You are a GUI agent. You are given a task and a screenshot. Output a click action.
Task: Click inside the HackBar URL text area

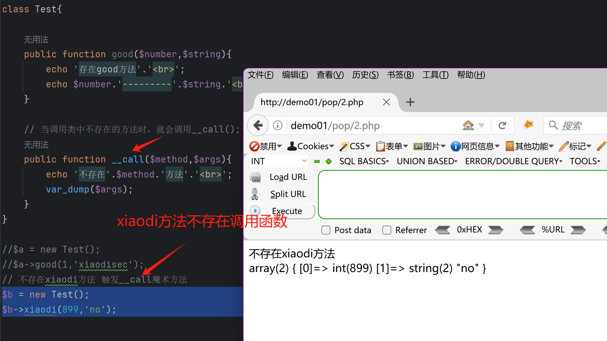[x=462, y=195]
